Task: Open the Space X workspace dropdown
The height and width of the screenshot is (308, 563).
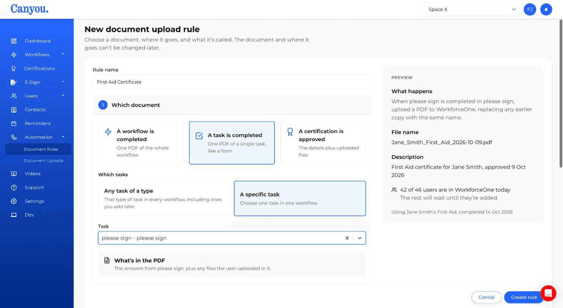Action: pos(472,9)
